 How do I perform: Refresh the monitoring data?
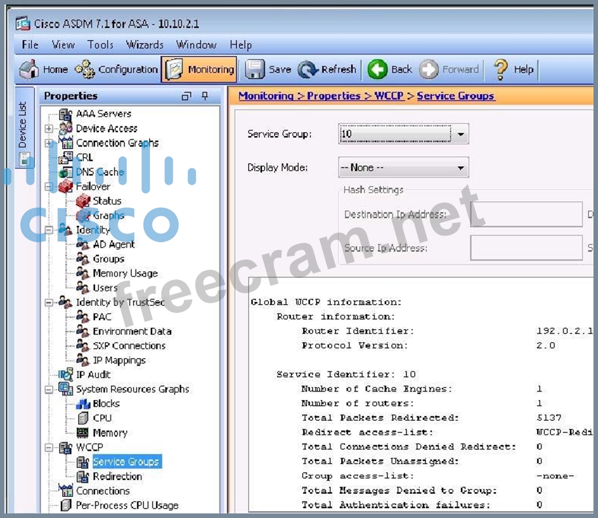pyautogui.click(x=308, y=70)
